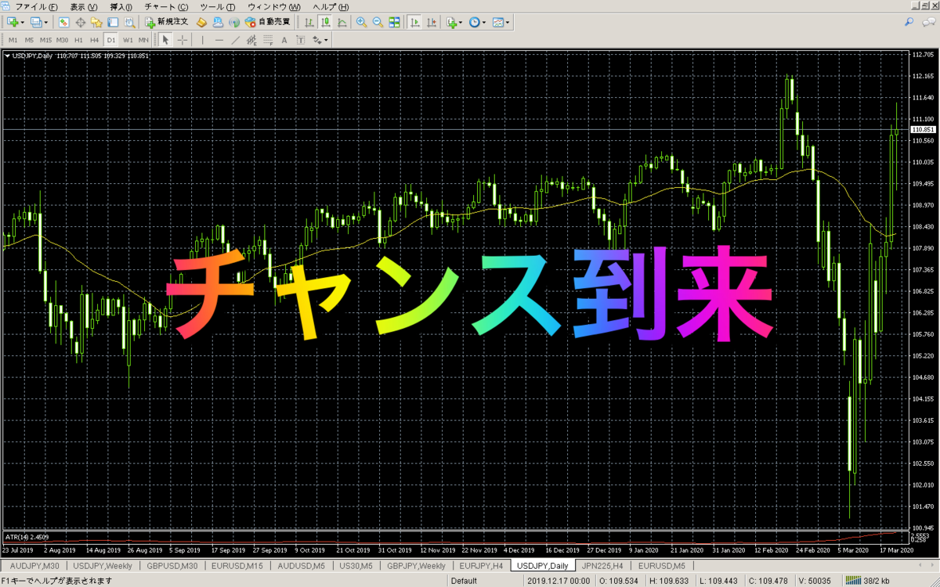Switch to AUDJPY,M30 chart tab
Image resolution: width=940 pixels, height=587 pixels.
(33, 566)
